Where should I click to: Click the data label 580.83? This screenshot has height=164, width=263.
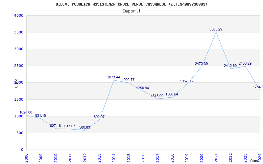84,127
